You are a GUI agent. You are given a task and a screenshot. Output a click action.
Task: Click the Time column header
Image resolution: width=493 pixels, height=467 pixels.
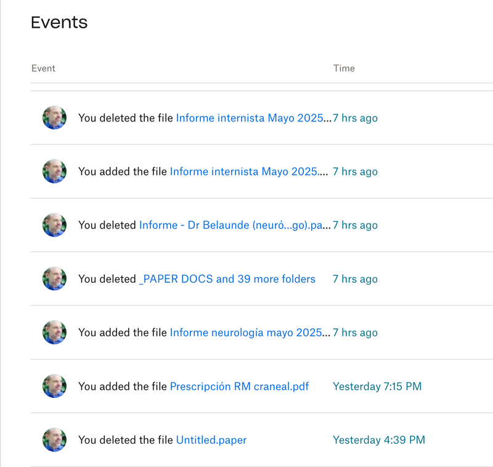(344, 68)
